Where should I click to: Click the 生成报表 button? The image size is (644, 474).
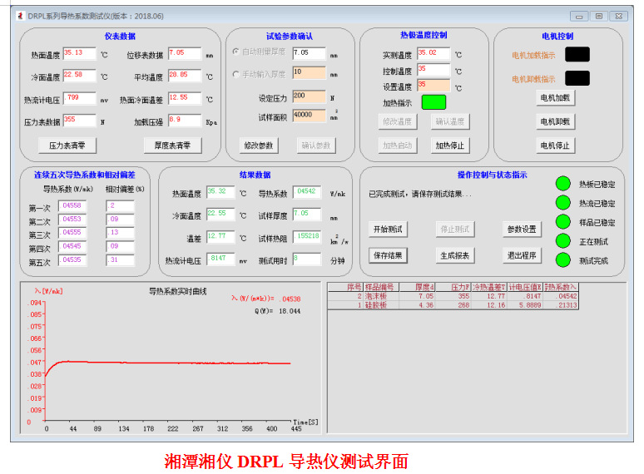click(455, 255)
